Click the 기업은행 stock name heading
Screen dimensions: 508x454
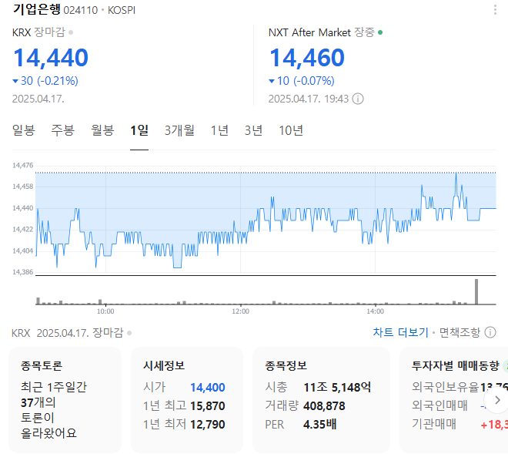37,9
